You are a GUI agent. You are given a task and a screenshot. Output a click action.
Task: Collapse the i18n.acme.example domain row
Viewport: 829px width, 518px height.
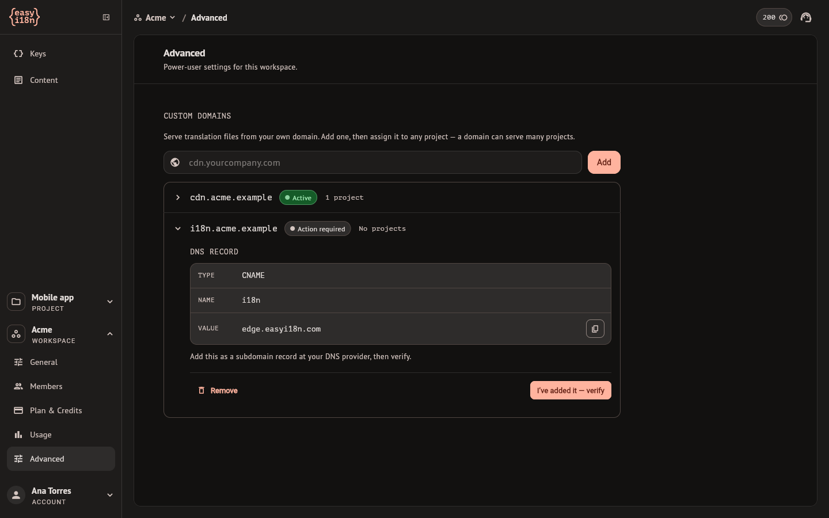pos(178,228)
